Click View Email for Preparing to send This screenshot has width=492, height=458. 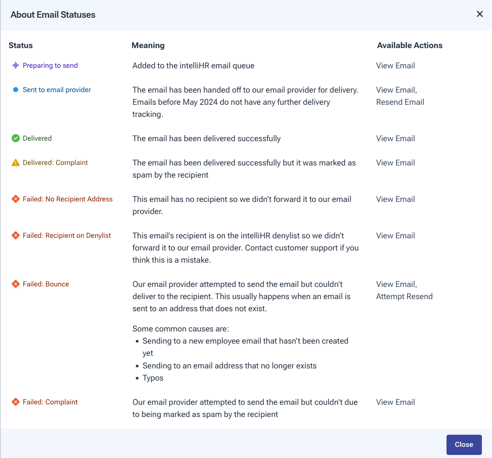click(x=395, y=65)
